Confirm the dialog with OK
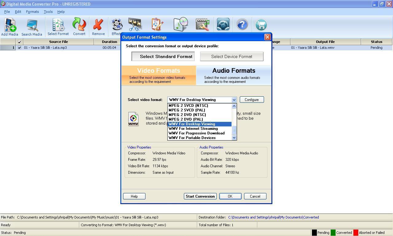 tap(230, 196)
